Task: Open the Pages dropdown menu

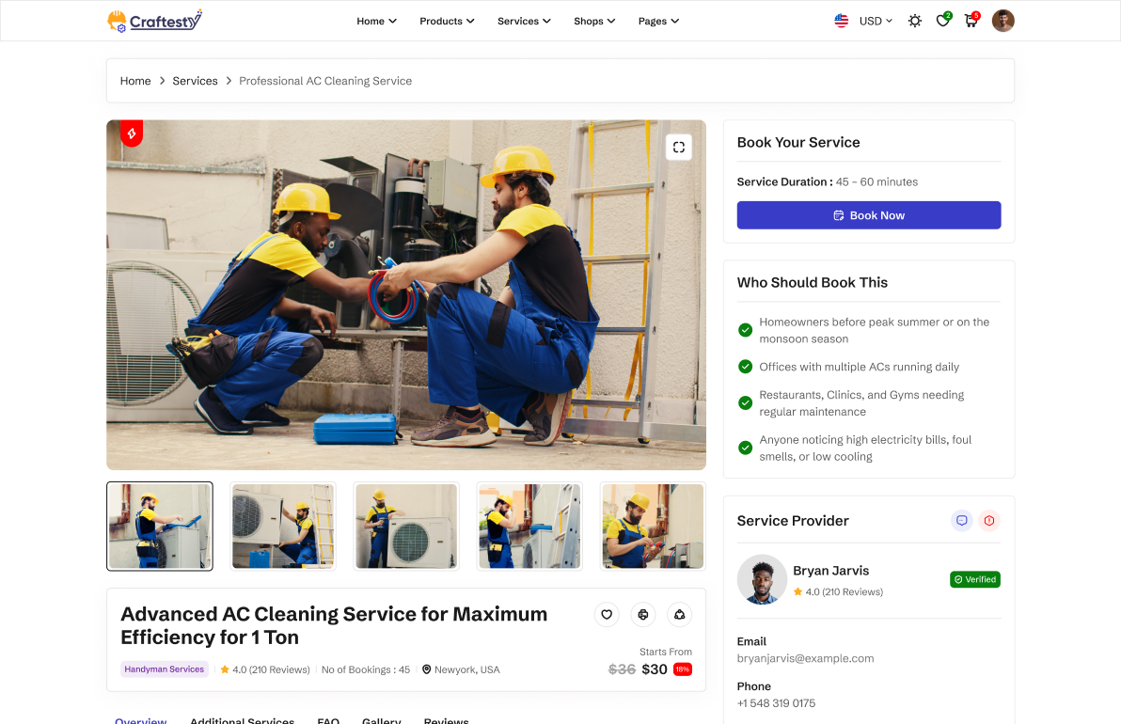Action: click(x=658, y=21)
